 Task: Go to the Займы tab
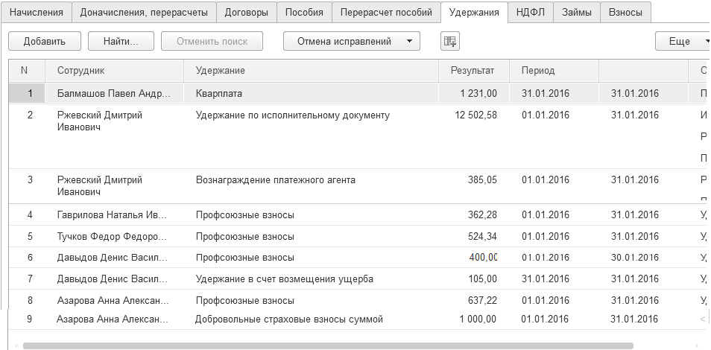(x=577, y=12)
